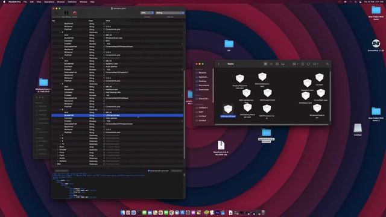Image resolution: width=386 pixels, height=217 pixels.
Task: Open the Definition menu
Action: pyautogui.click(x=72, y=2)
